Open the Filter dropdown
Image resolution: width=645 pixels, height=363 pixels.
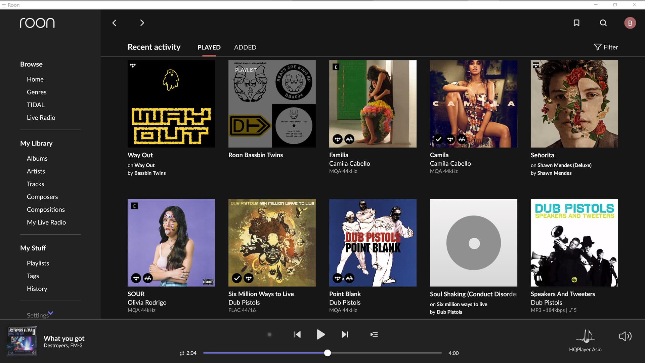(x=606, y=47)
